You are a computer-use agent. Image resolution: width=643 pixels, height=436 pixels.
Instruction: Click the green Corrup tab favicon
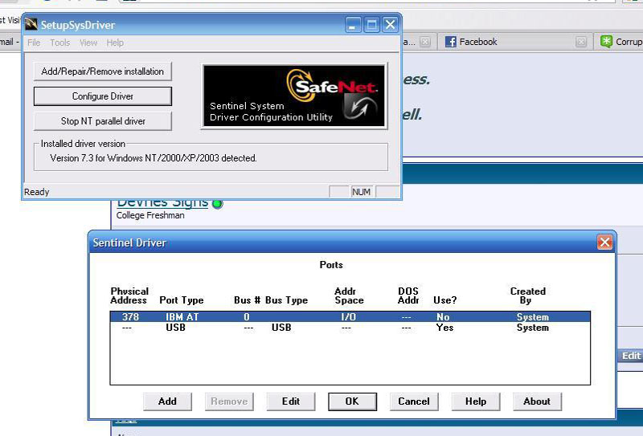tap(606, 42)
